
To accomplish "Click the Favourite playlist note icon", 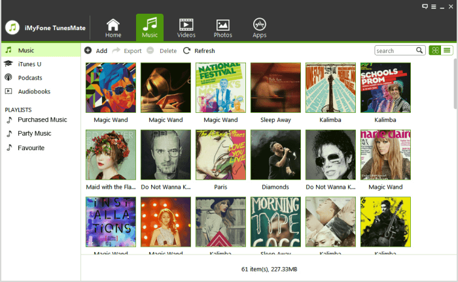I will (x=9, y=148).
